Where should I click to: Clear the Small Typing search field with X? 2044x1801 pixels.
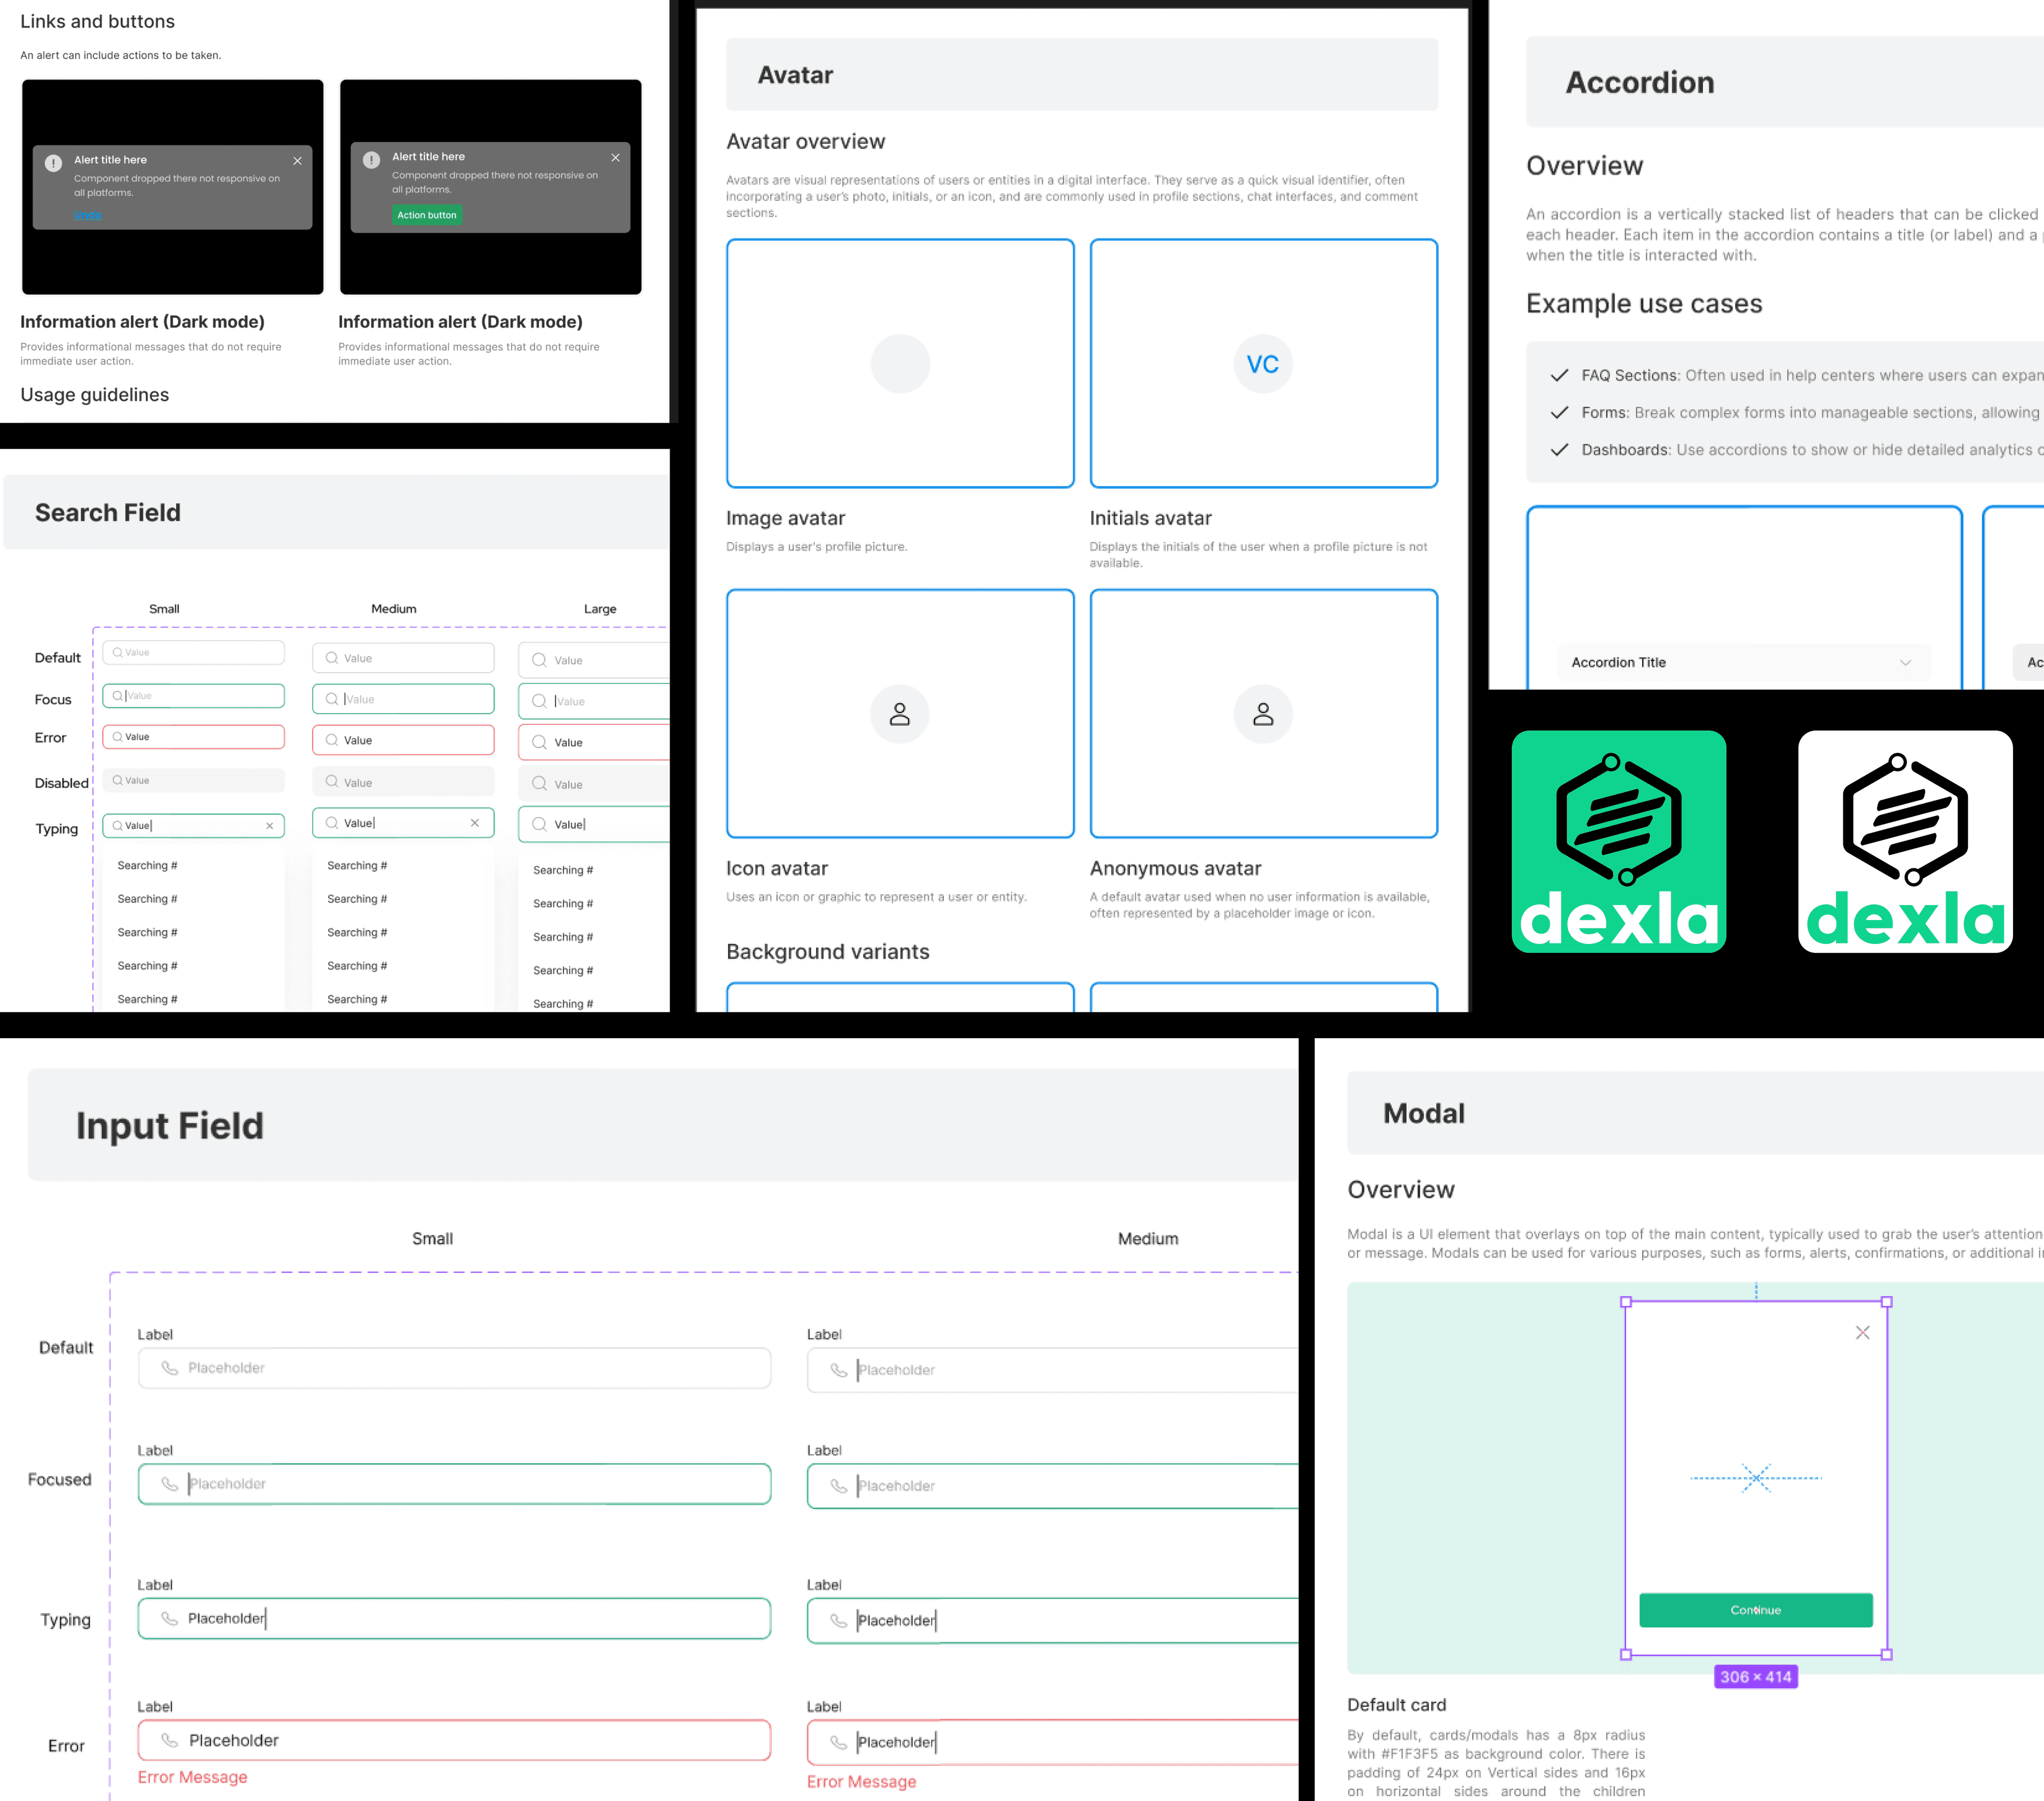point(269,826)
